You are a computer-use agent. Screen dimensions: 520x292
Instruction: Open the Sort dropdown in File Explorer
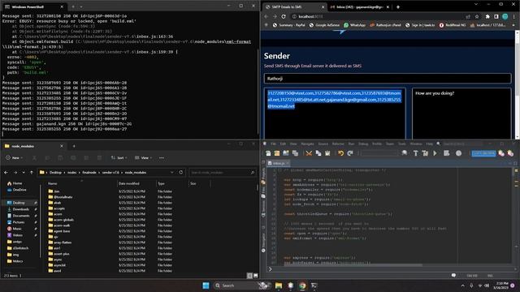[x=119, y=158]
